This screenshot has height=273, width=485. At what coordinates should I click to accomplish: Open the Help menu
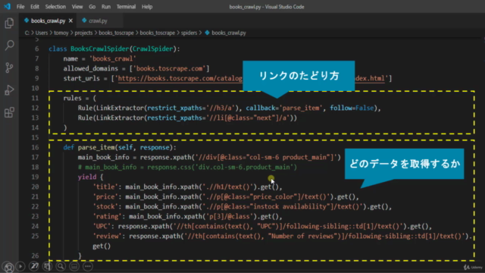(147, 7)
